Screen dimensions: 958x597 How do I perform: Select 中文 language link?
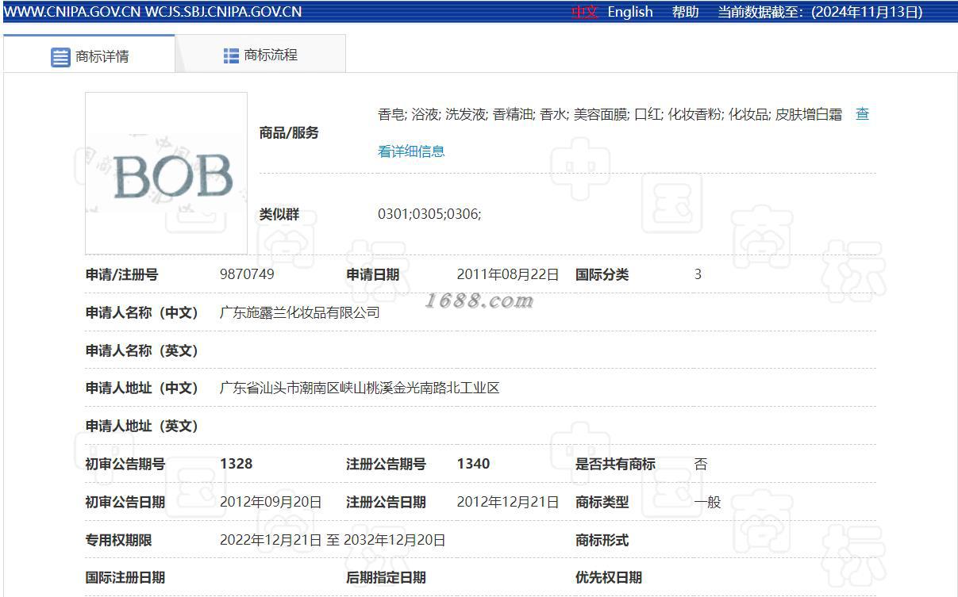[x=585, y=12]
